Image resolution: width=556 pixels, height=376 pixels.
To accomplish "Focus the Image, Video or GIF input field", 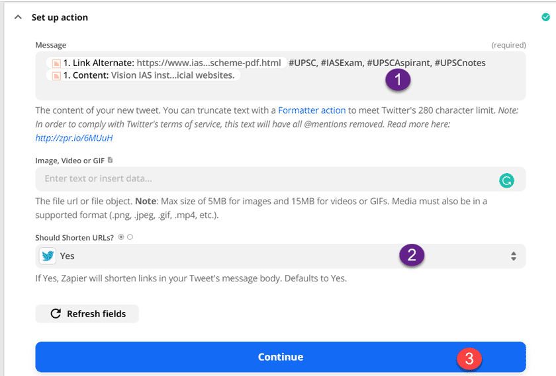I will pyautogui.click(x=281, y=179).
